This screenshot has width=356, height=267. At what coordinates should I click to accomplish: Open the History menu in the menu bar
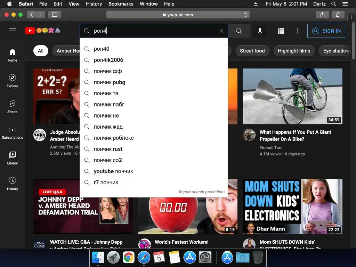[94, 4]
